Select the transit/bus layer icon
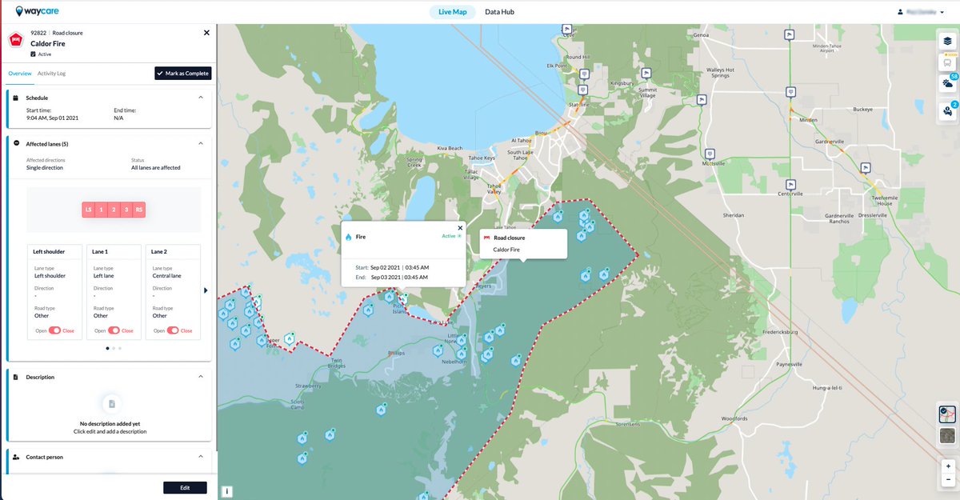Image resolution: width=960 pixels, height=500 pixels. [947, 63]
